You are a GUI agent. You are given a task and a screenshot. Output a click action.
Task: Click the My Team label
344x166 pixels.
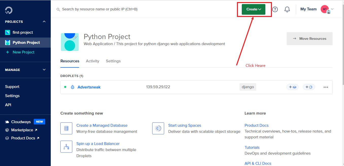pyautogui.click(x=308, y=9)
